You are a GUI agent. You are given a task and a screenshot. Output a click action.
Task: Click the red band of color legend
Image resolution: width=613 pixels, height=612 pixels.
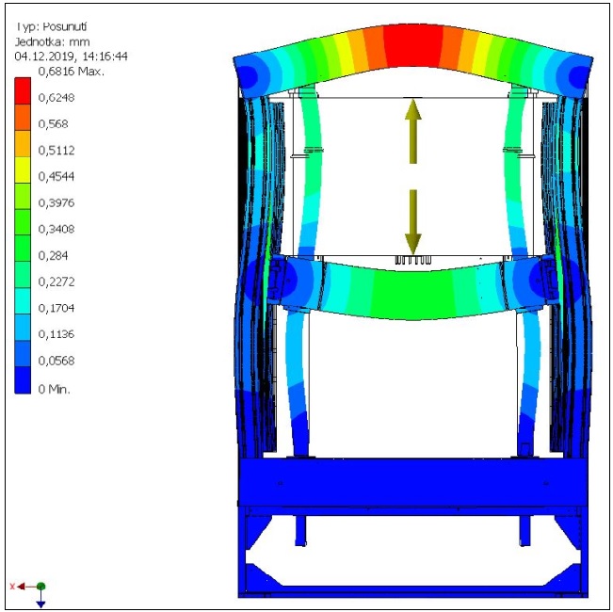pos(23,90)
